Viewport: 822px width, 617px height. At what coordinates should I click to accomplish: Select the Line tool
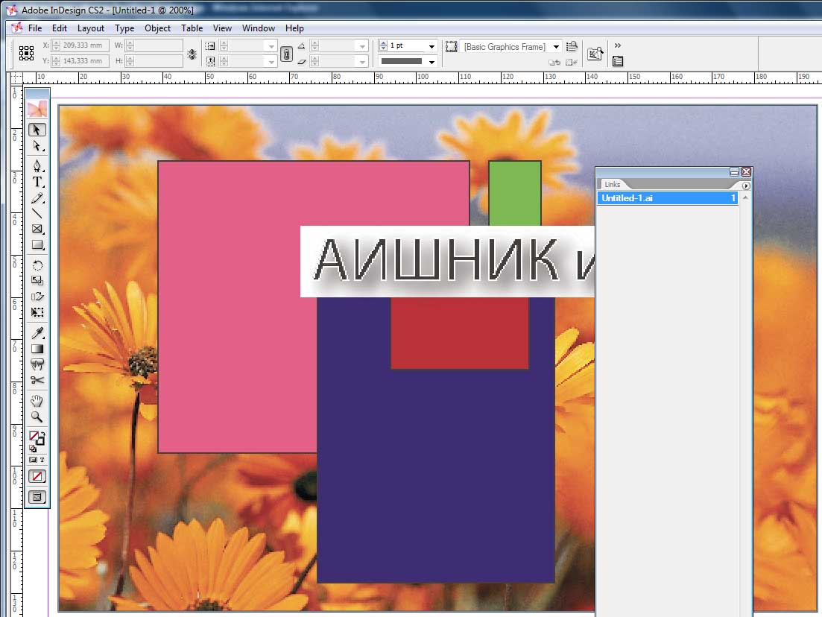click(x=37, y=213)
